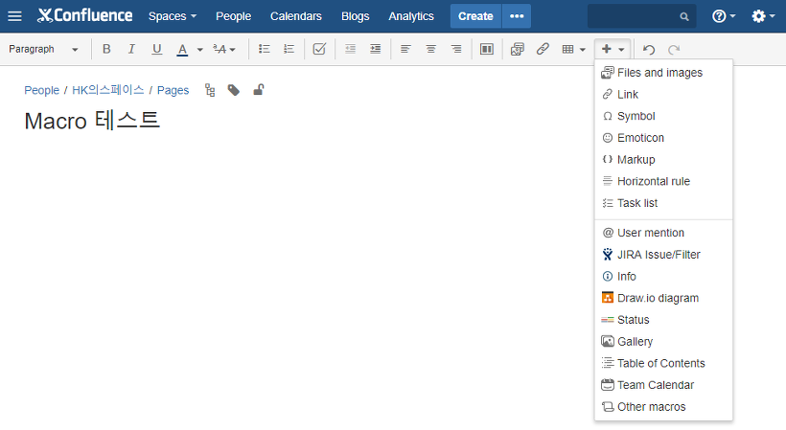Click the create-from-template ellipsis button
Screen dimensions: 786x430
click(517, 16)
